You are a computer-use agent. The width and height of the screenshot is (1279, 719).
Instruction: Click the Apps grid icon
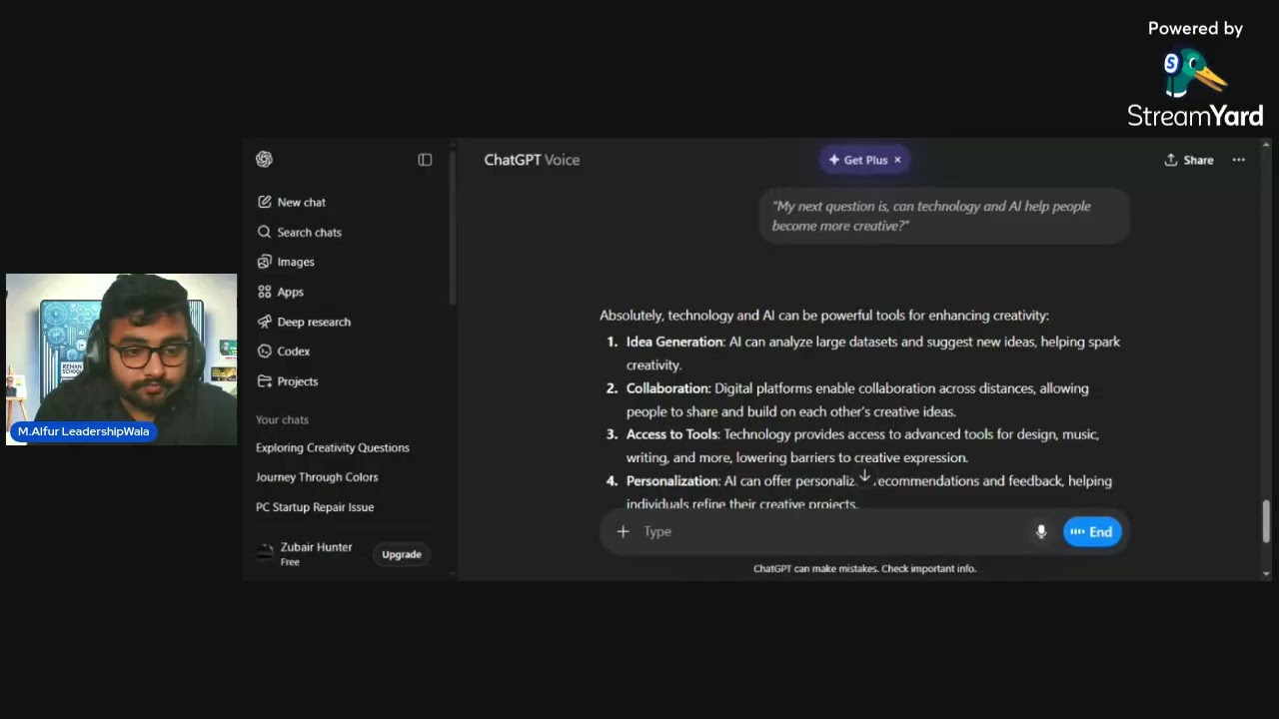264,292
